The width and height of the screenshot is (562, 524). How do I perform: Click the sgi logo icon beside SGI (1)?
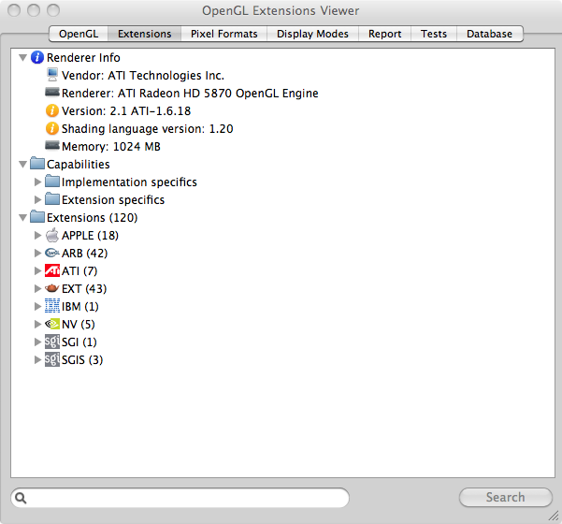click(52, 342)
